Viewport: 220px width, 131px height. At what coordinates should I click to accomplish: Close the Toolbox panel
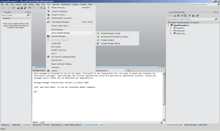(x=30, y=12)
